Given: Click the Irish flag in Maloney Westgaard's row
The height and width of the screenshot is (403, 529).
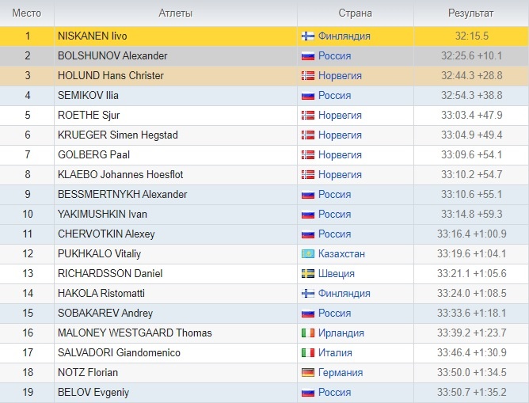Looking at the screenshot, I should tap(308, 333).
